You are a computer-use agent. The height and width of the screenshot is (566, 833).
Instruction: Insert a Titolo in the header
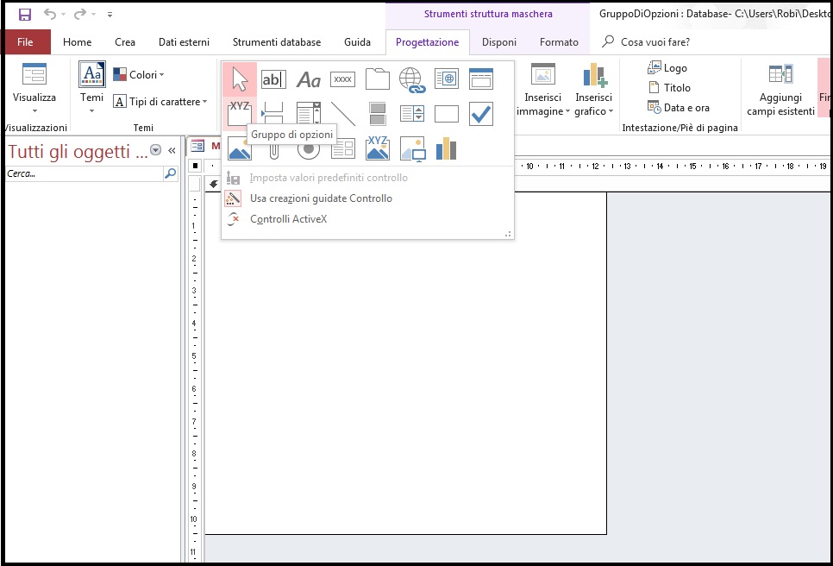pos(669,88)
